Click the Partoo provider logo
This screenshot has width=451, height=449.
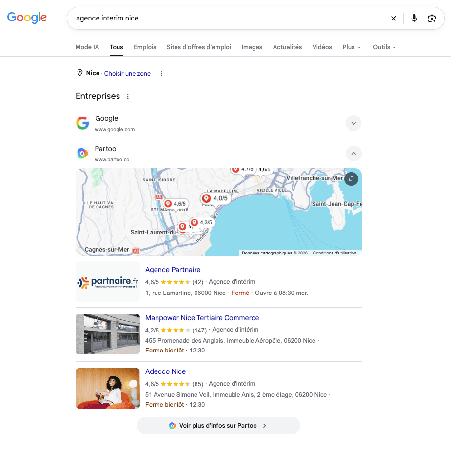(82, 153)
